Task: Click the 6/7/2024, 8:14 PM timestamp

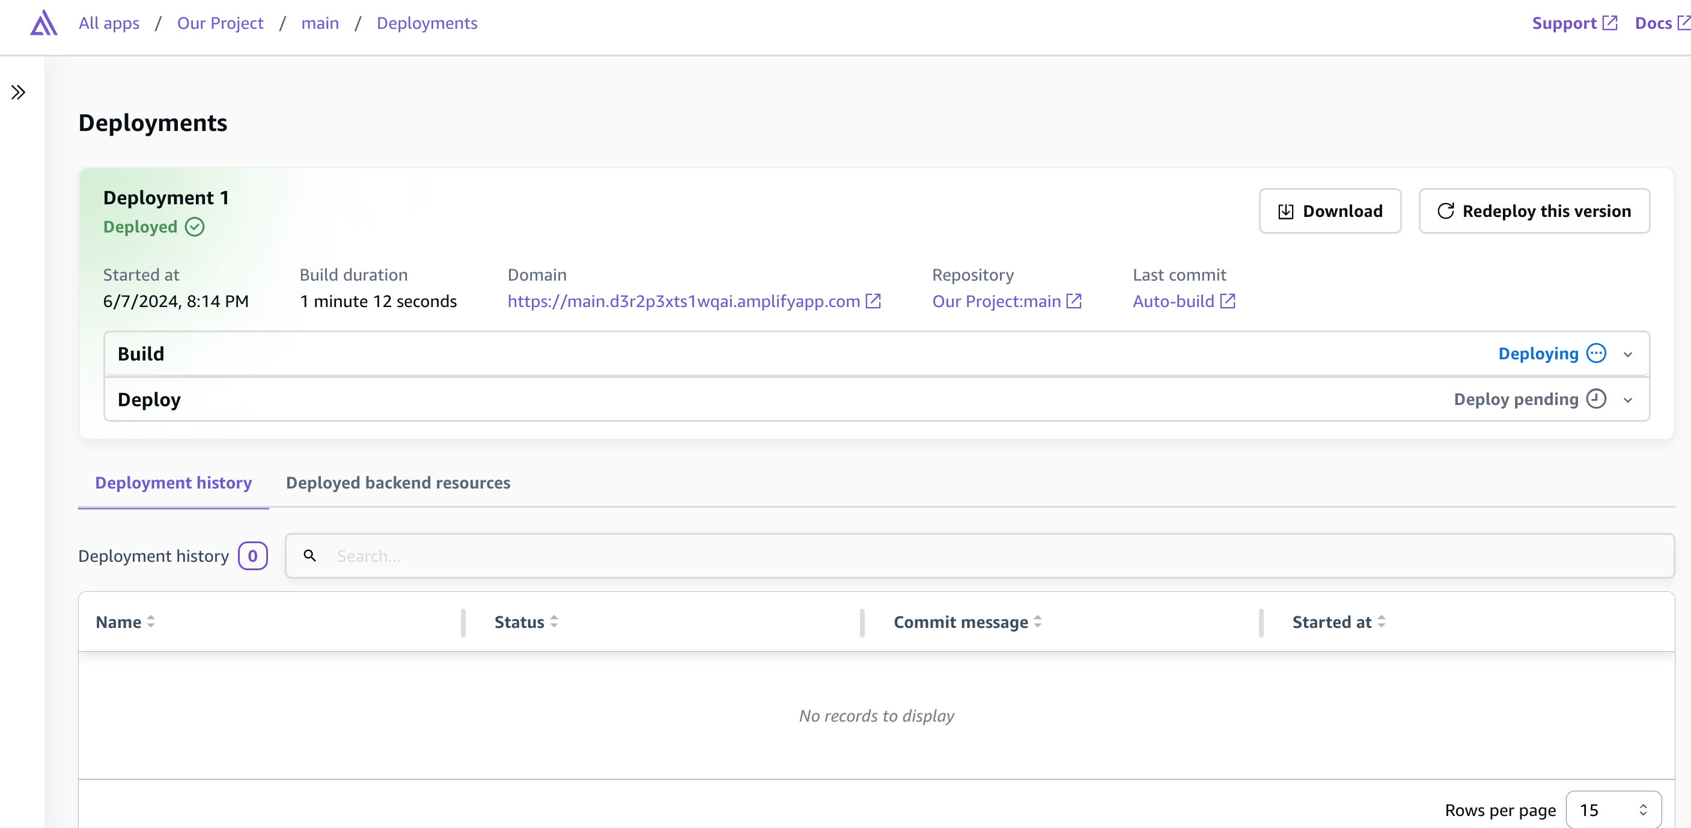Action: click(x=176, y=300)
